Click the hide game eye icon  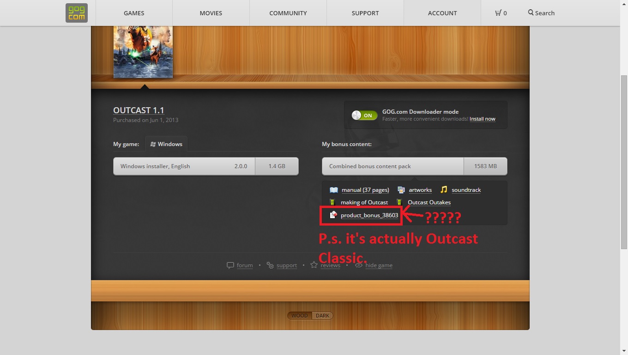coord(359,265)
